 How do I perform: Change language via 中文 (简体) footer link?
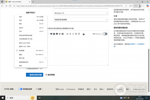9,89
